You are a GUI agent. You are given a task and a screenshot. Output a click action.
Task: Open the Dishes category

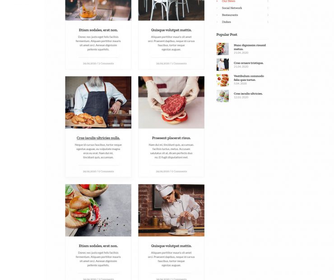[x=226, y=22]
